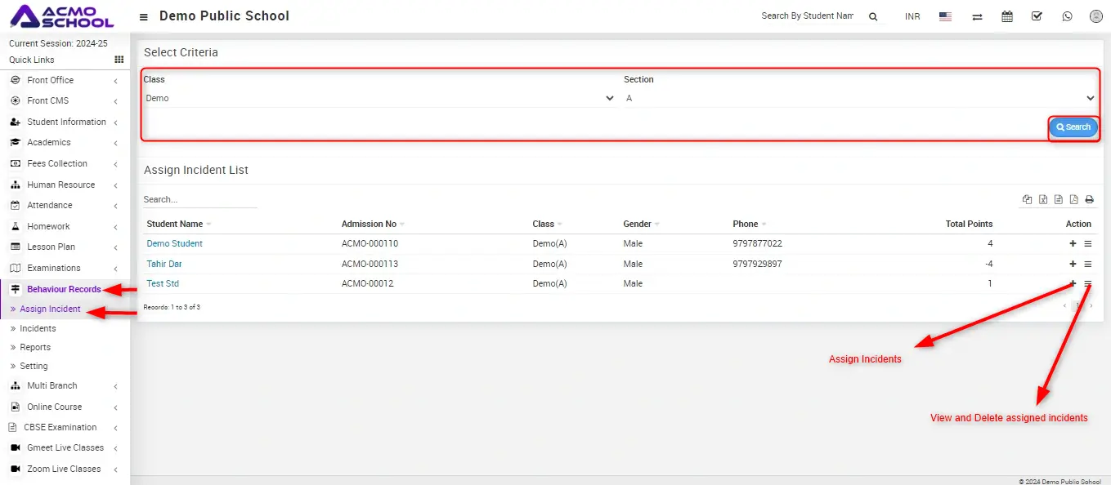
Task: Click the task checklist icon in header
Action: (1037, 16)
